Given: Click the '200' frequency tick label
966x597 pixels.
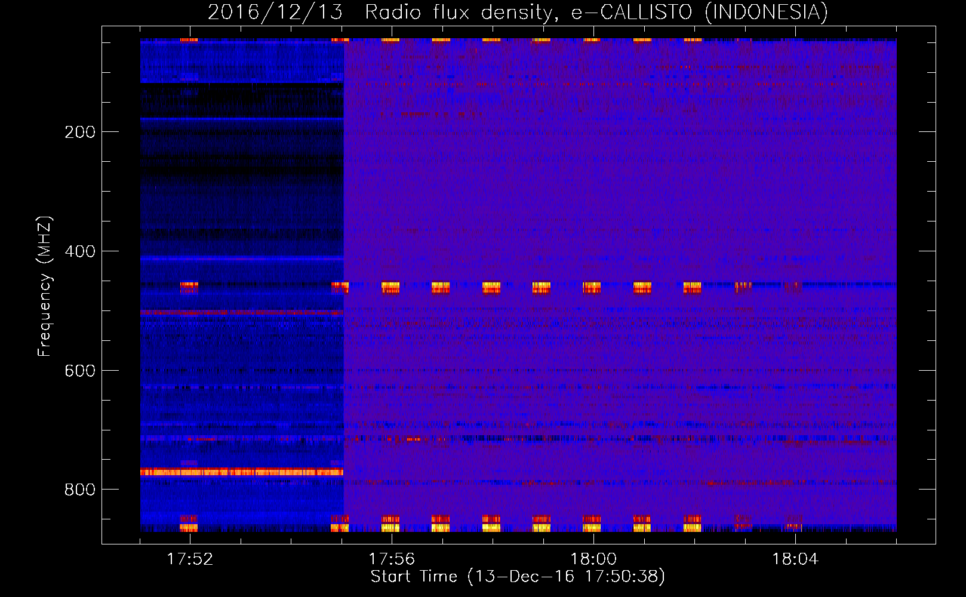Looking at the screenshot, I should [x=80, y=132].
